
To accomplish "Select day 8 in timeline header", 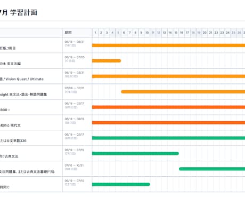I will (x=135, y=33).
